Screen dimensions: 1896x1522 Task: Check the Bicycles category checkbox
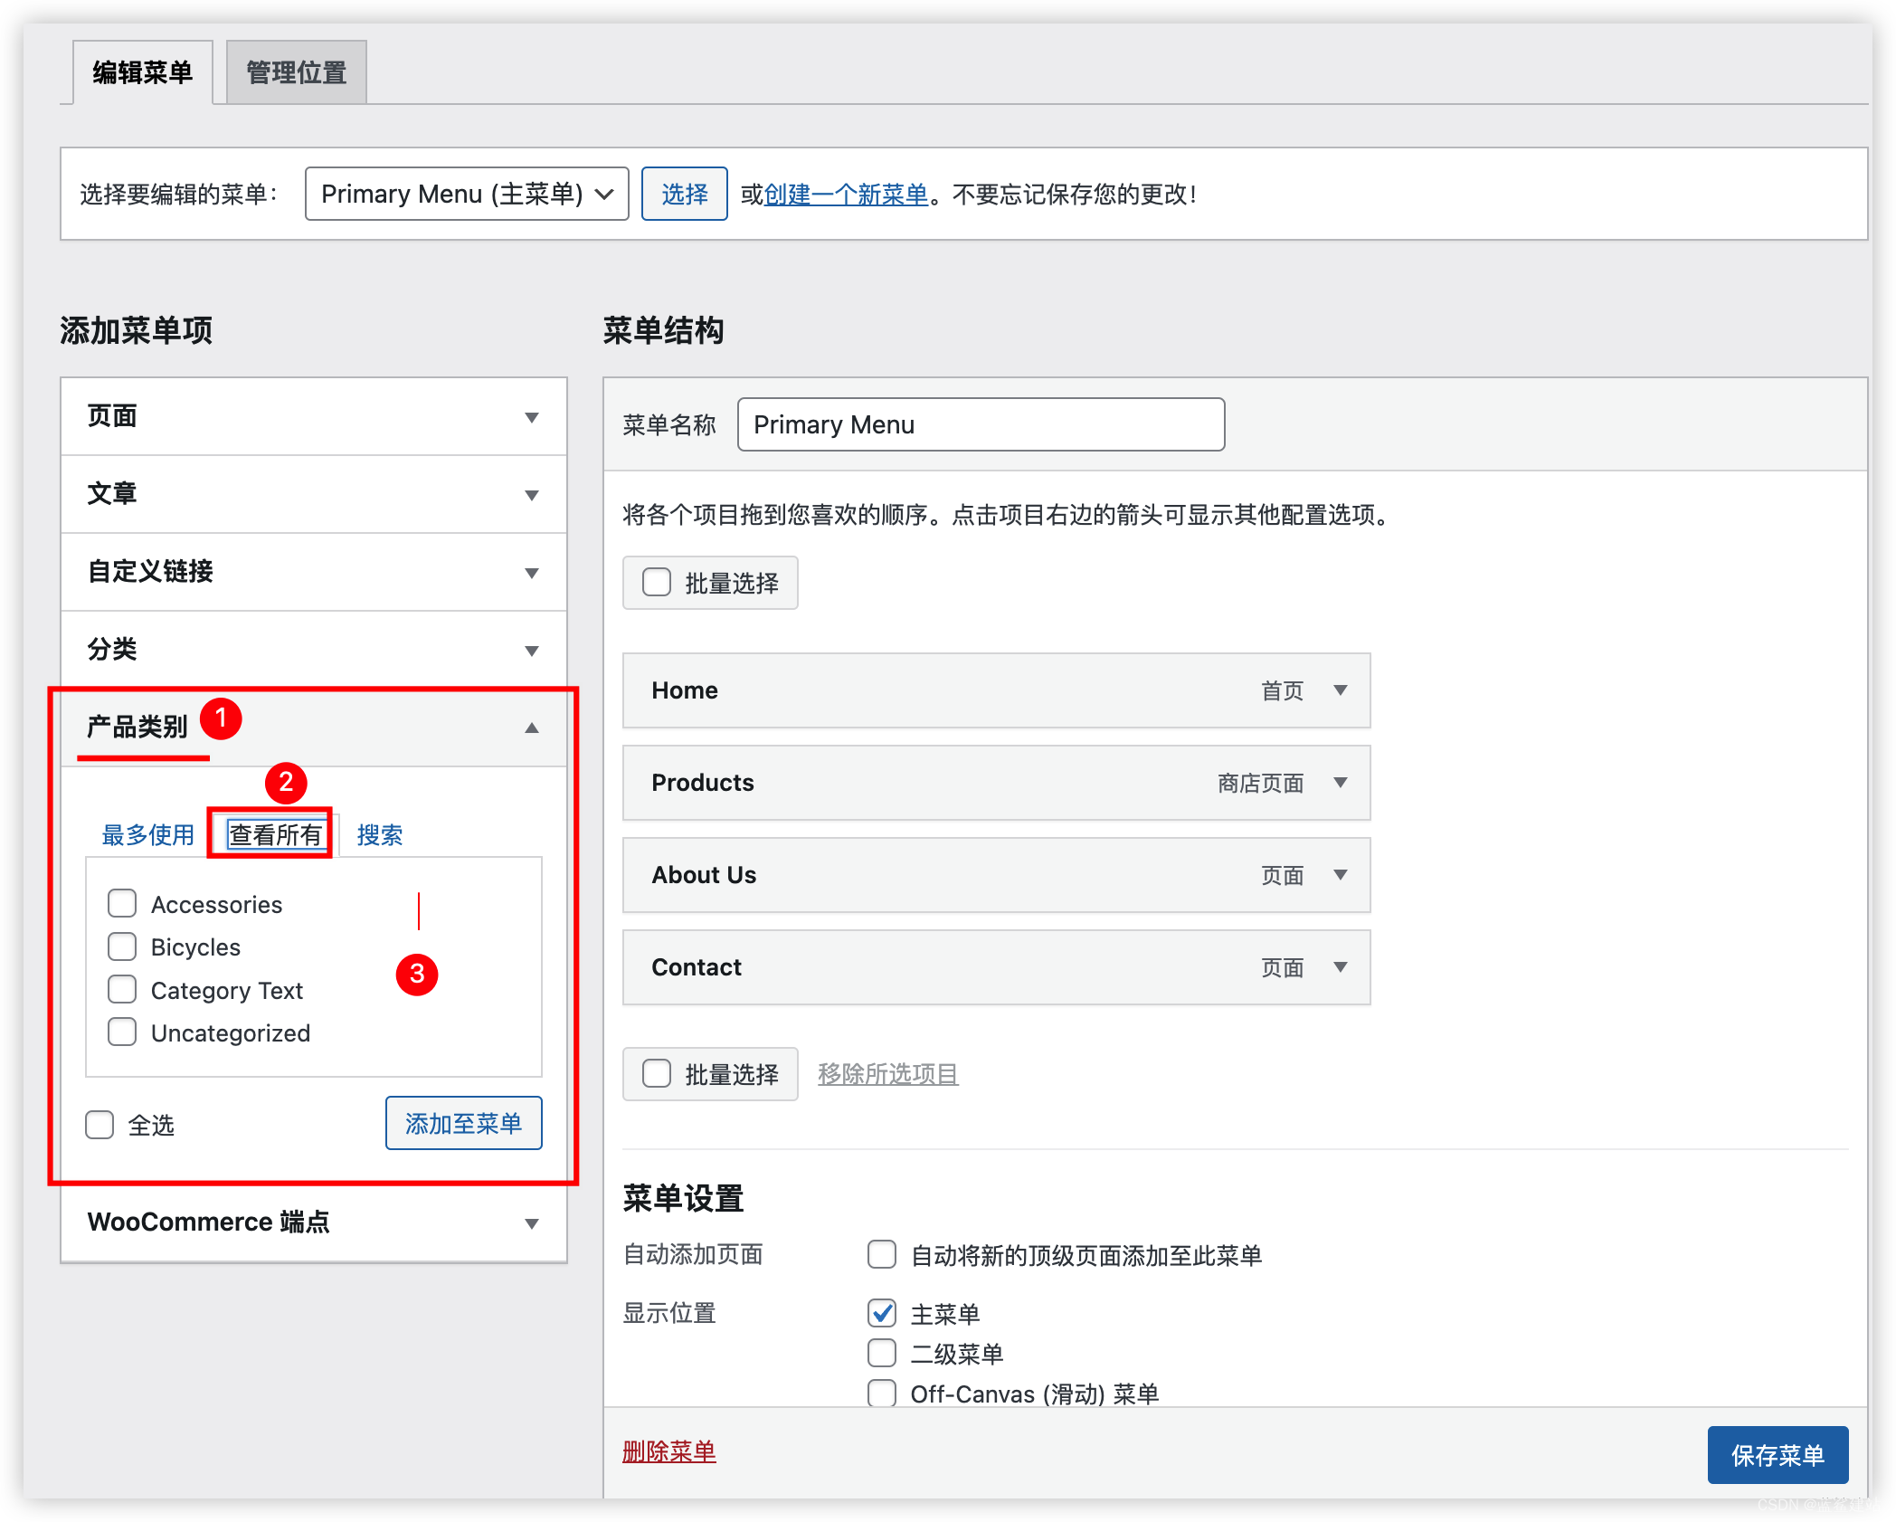(x=122, y=946)
